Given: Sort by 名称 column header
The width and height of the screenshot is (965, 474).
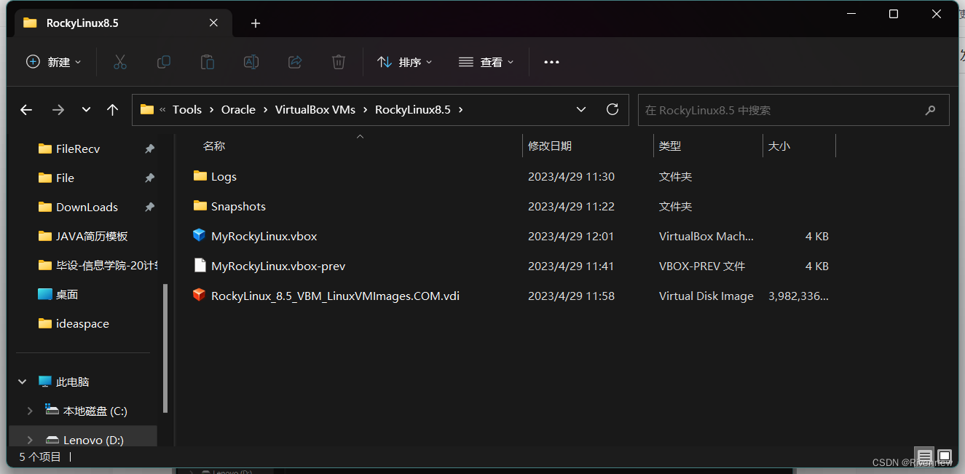Looking at the screenshot, I should click(x=214, y=146).
